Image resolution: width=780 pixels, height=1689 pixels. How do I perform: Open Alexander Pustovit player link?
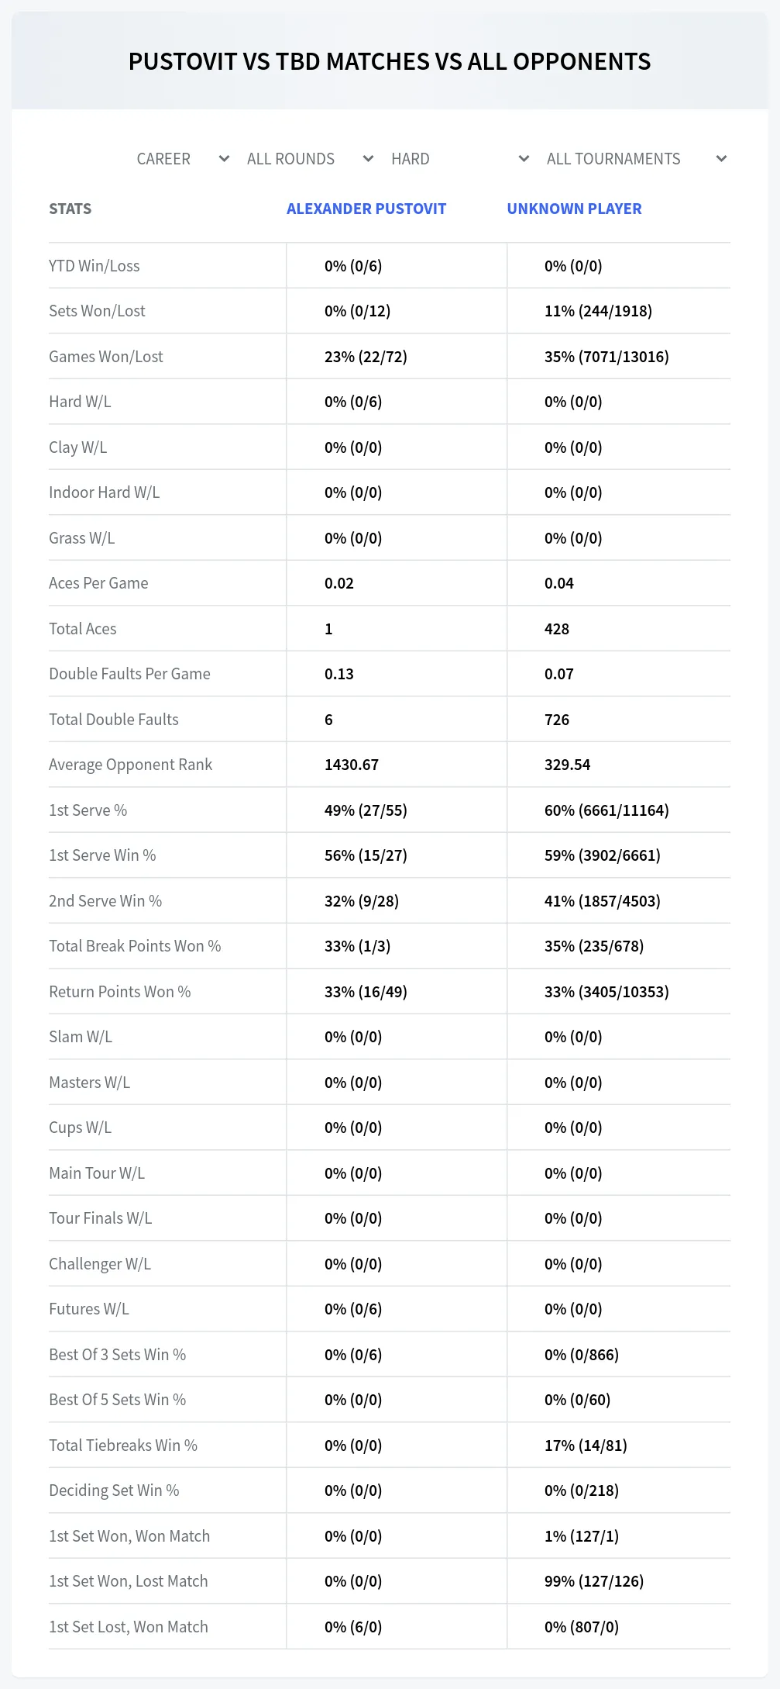pyautogui.click(x=366, y=209)
